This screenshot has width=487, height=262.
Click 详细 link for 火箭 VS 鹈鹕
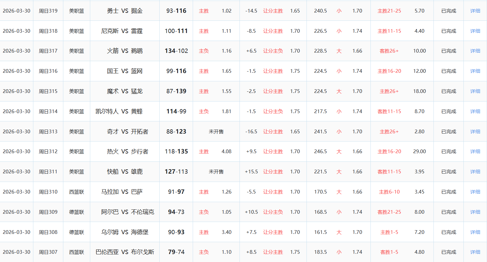[475, 51]
